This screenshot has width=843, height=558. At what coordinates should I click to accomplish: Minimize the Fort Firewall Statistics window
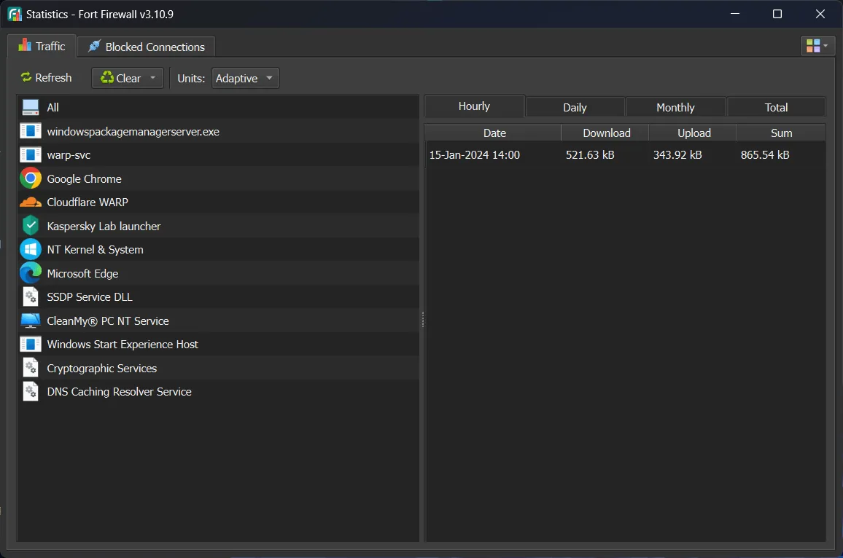[x=735, y=14]
